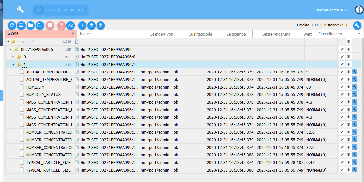Collapse all folders with the closed folder icon
The height and width of the screenshot is (182, 364).
(31, 25)
